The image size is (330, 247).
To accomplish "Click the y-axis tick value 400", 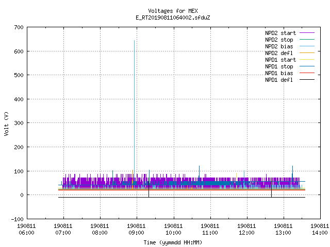I will pos(19,99).
